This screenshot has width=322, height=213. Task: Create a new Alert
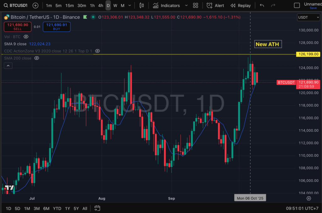tap(215, 5)
